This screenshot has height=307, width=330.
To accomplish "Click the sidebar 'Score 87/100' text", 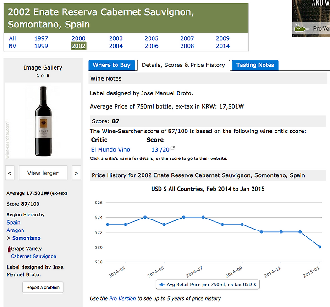I will coord(23,204).
